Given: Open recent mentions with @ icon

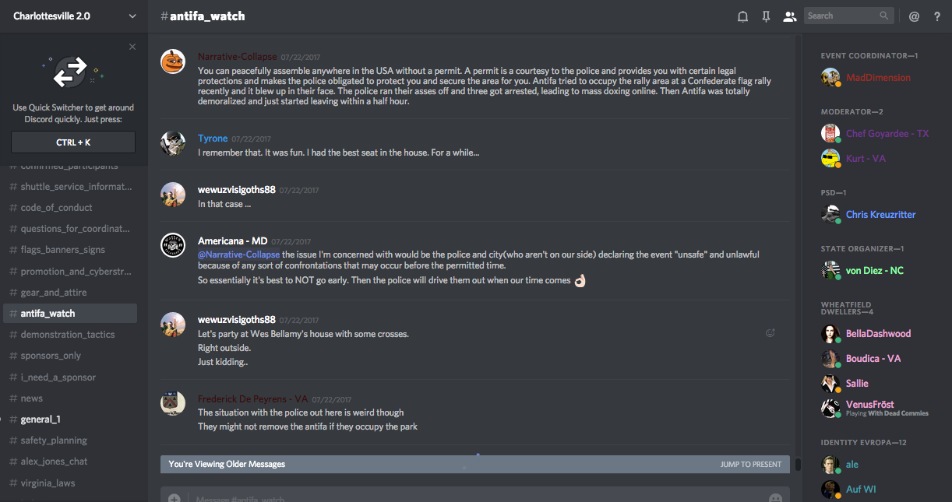Looking at the screenshot, I should [914, 16].
